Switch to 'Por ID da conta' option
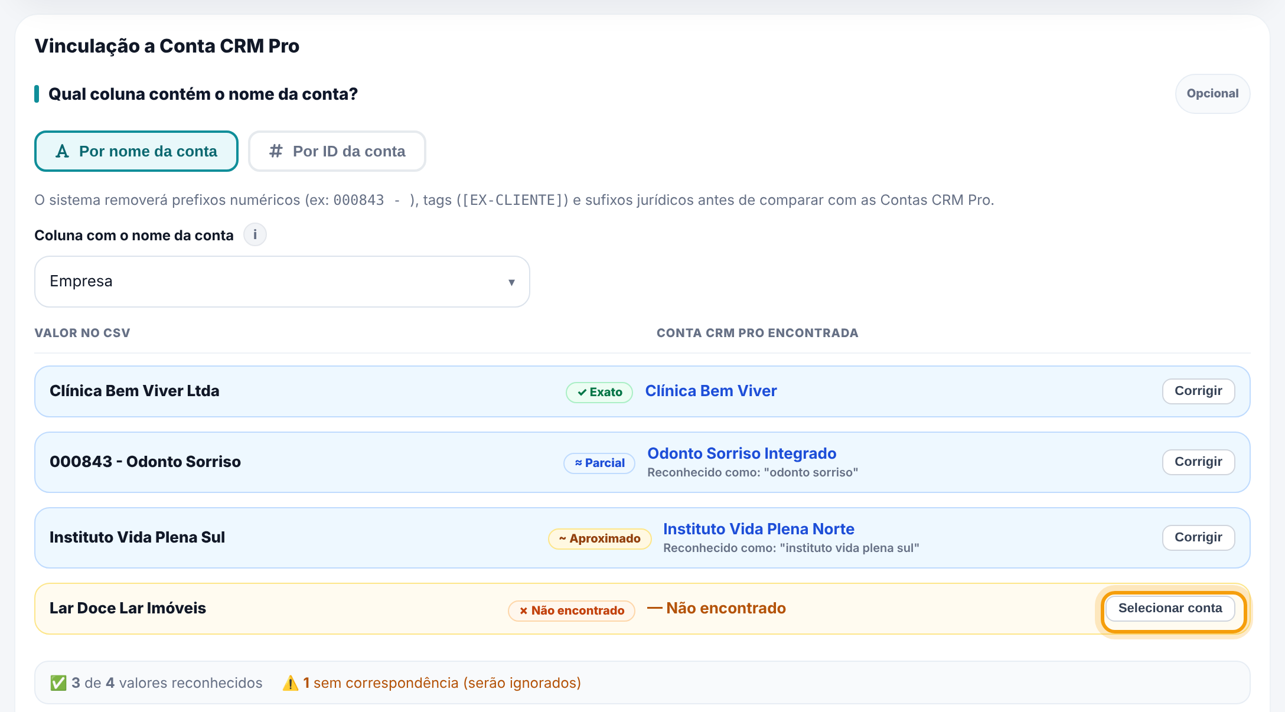 [x=337, y=151]
